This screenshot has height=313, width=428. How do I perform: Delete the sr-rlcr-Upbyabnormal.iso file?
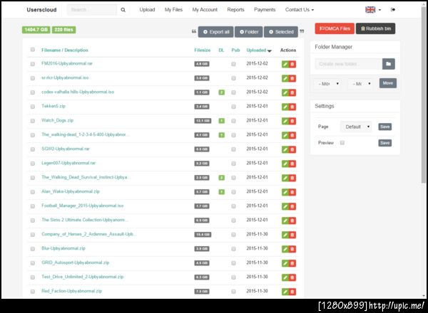(292, 78)
